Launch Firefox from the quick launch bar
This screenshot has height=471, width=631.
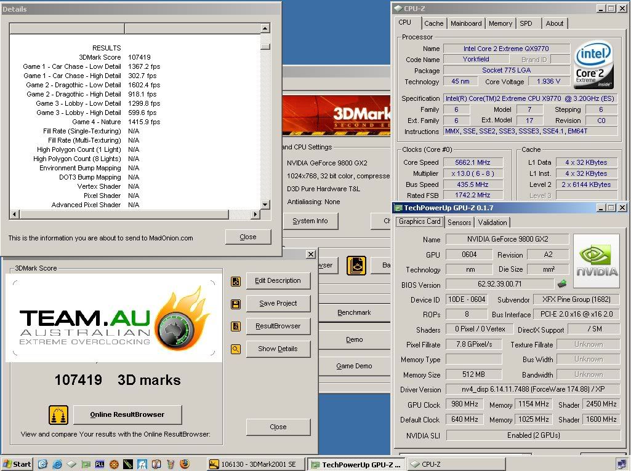point(184,464)
